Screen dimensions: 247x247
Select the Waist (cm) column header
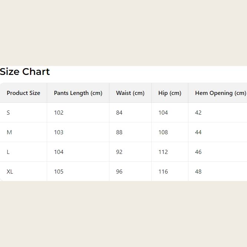point(130,93)
